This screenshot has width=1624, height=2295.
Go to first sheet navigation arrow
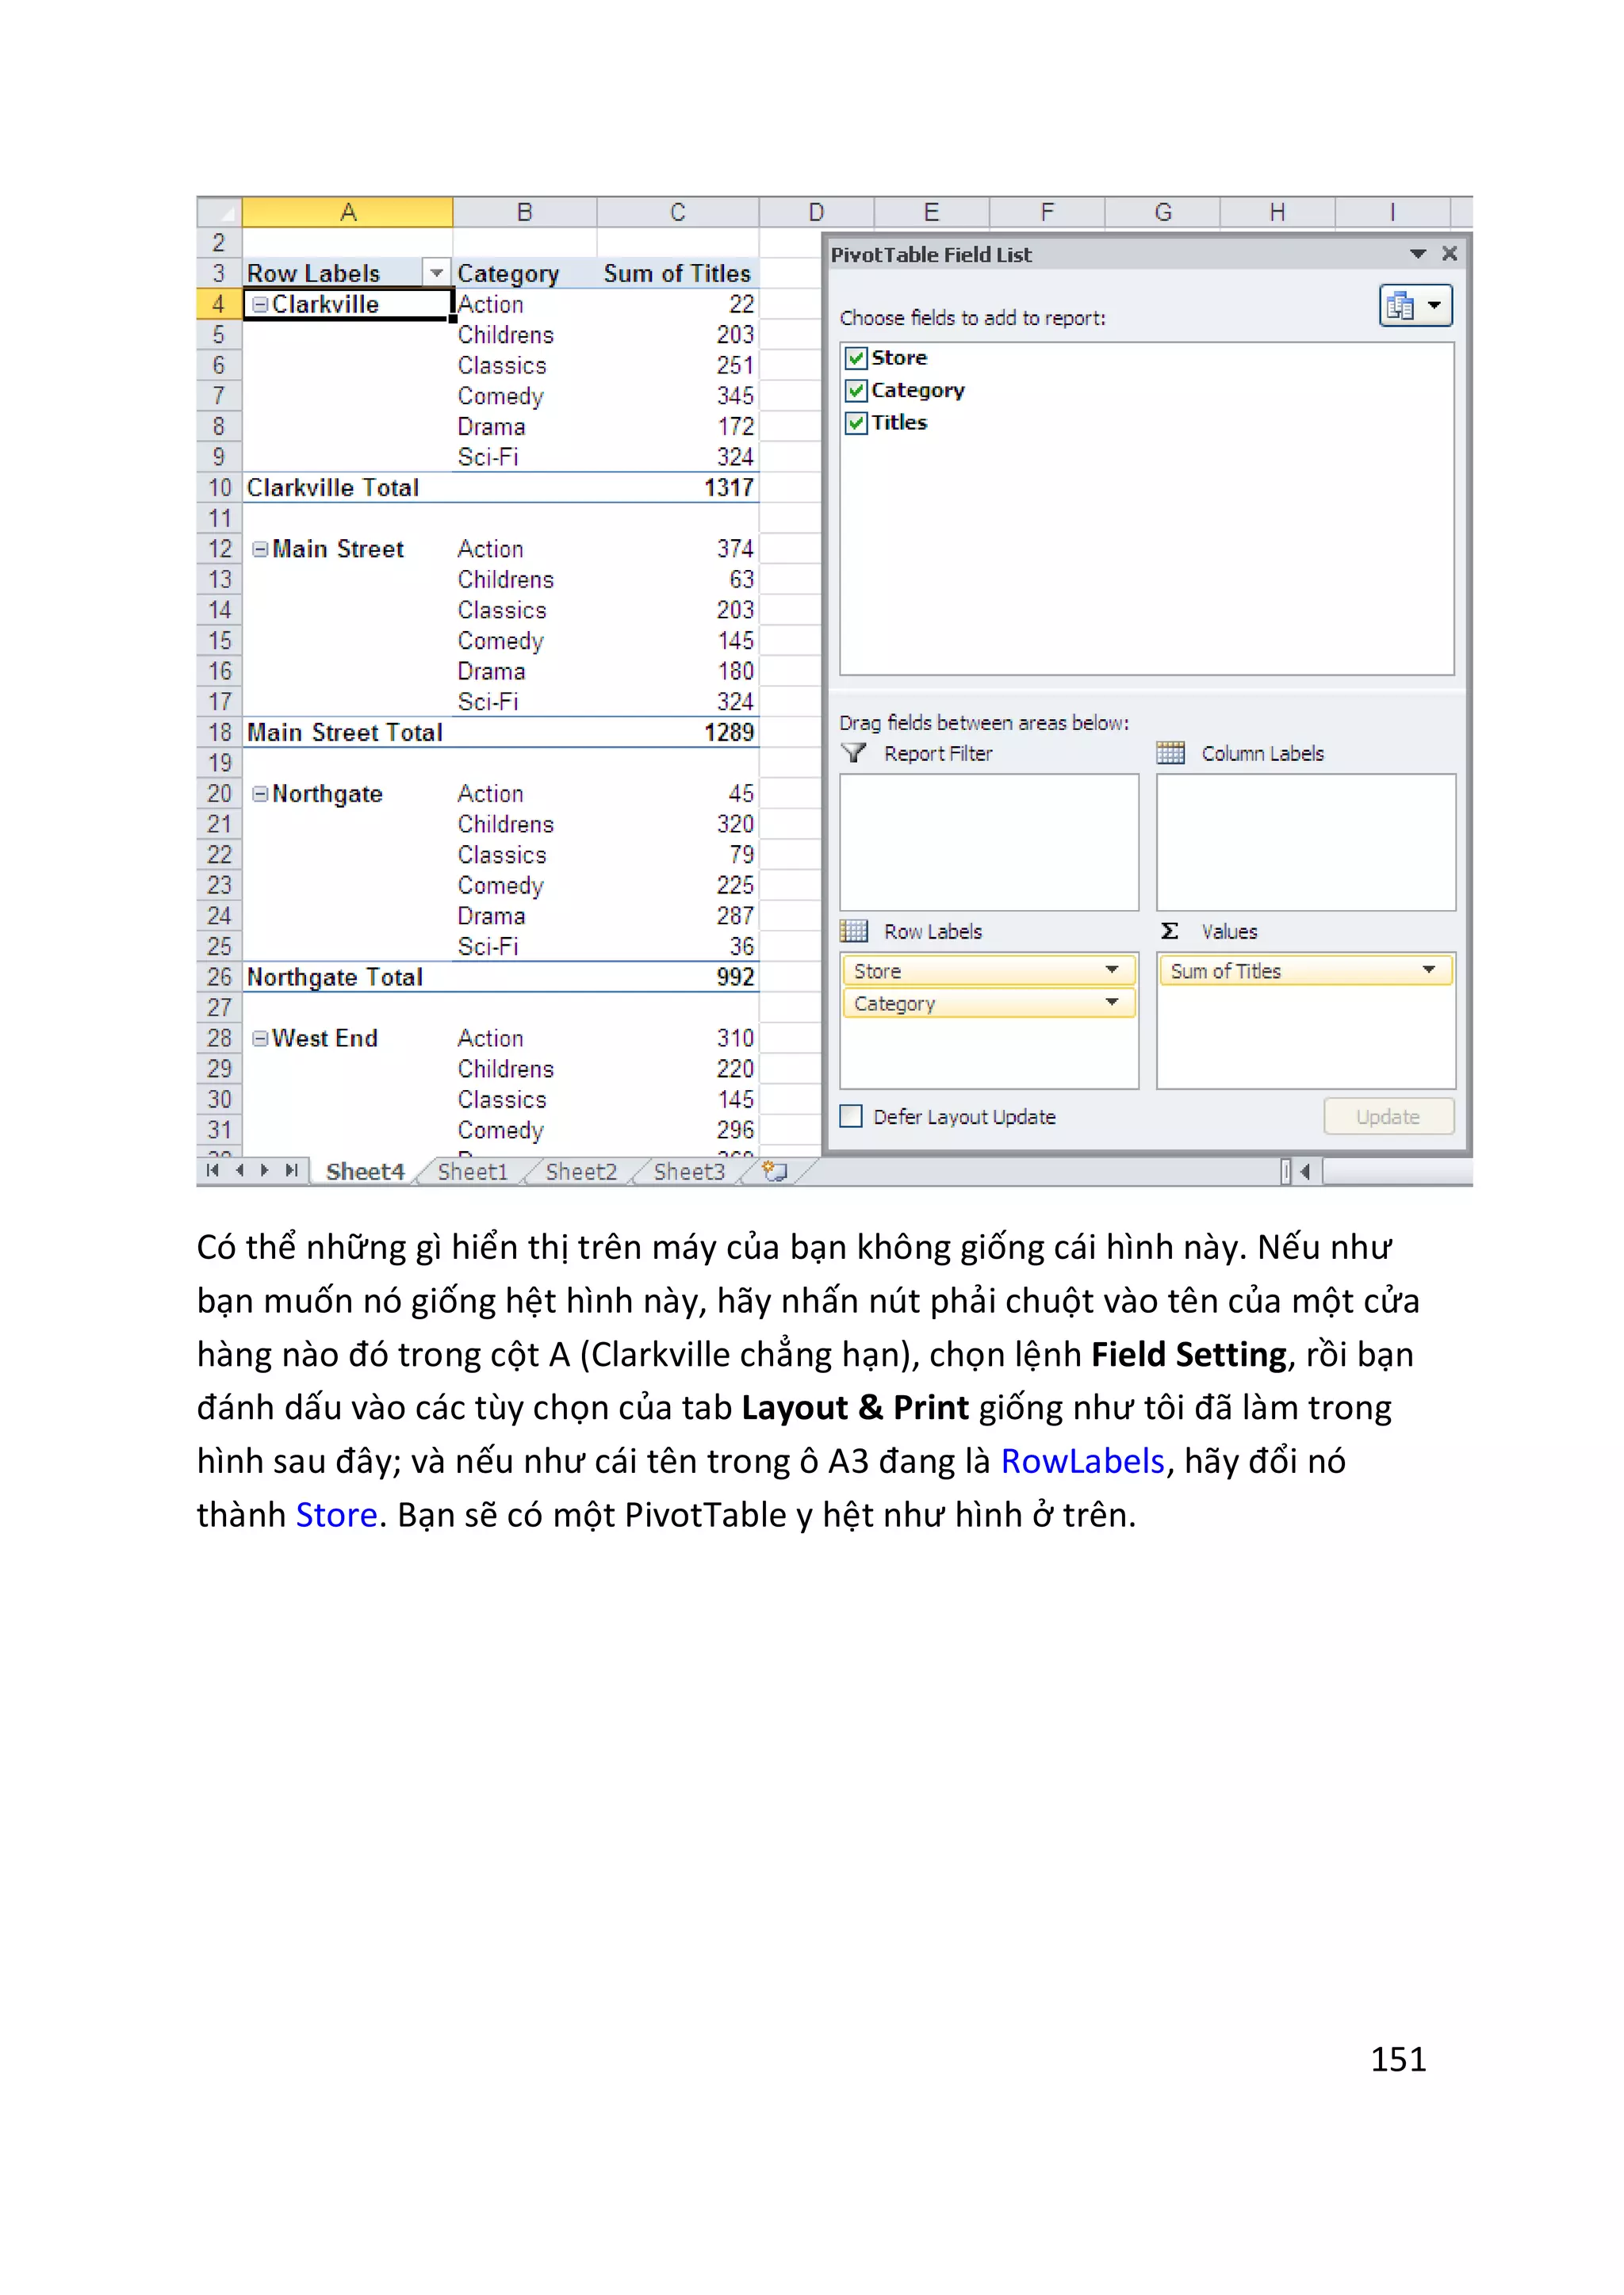[x=212, y=1171]
